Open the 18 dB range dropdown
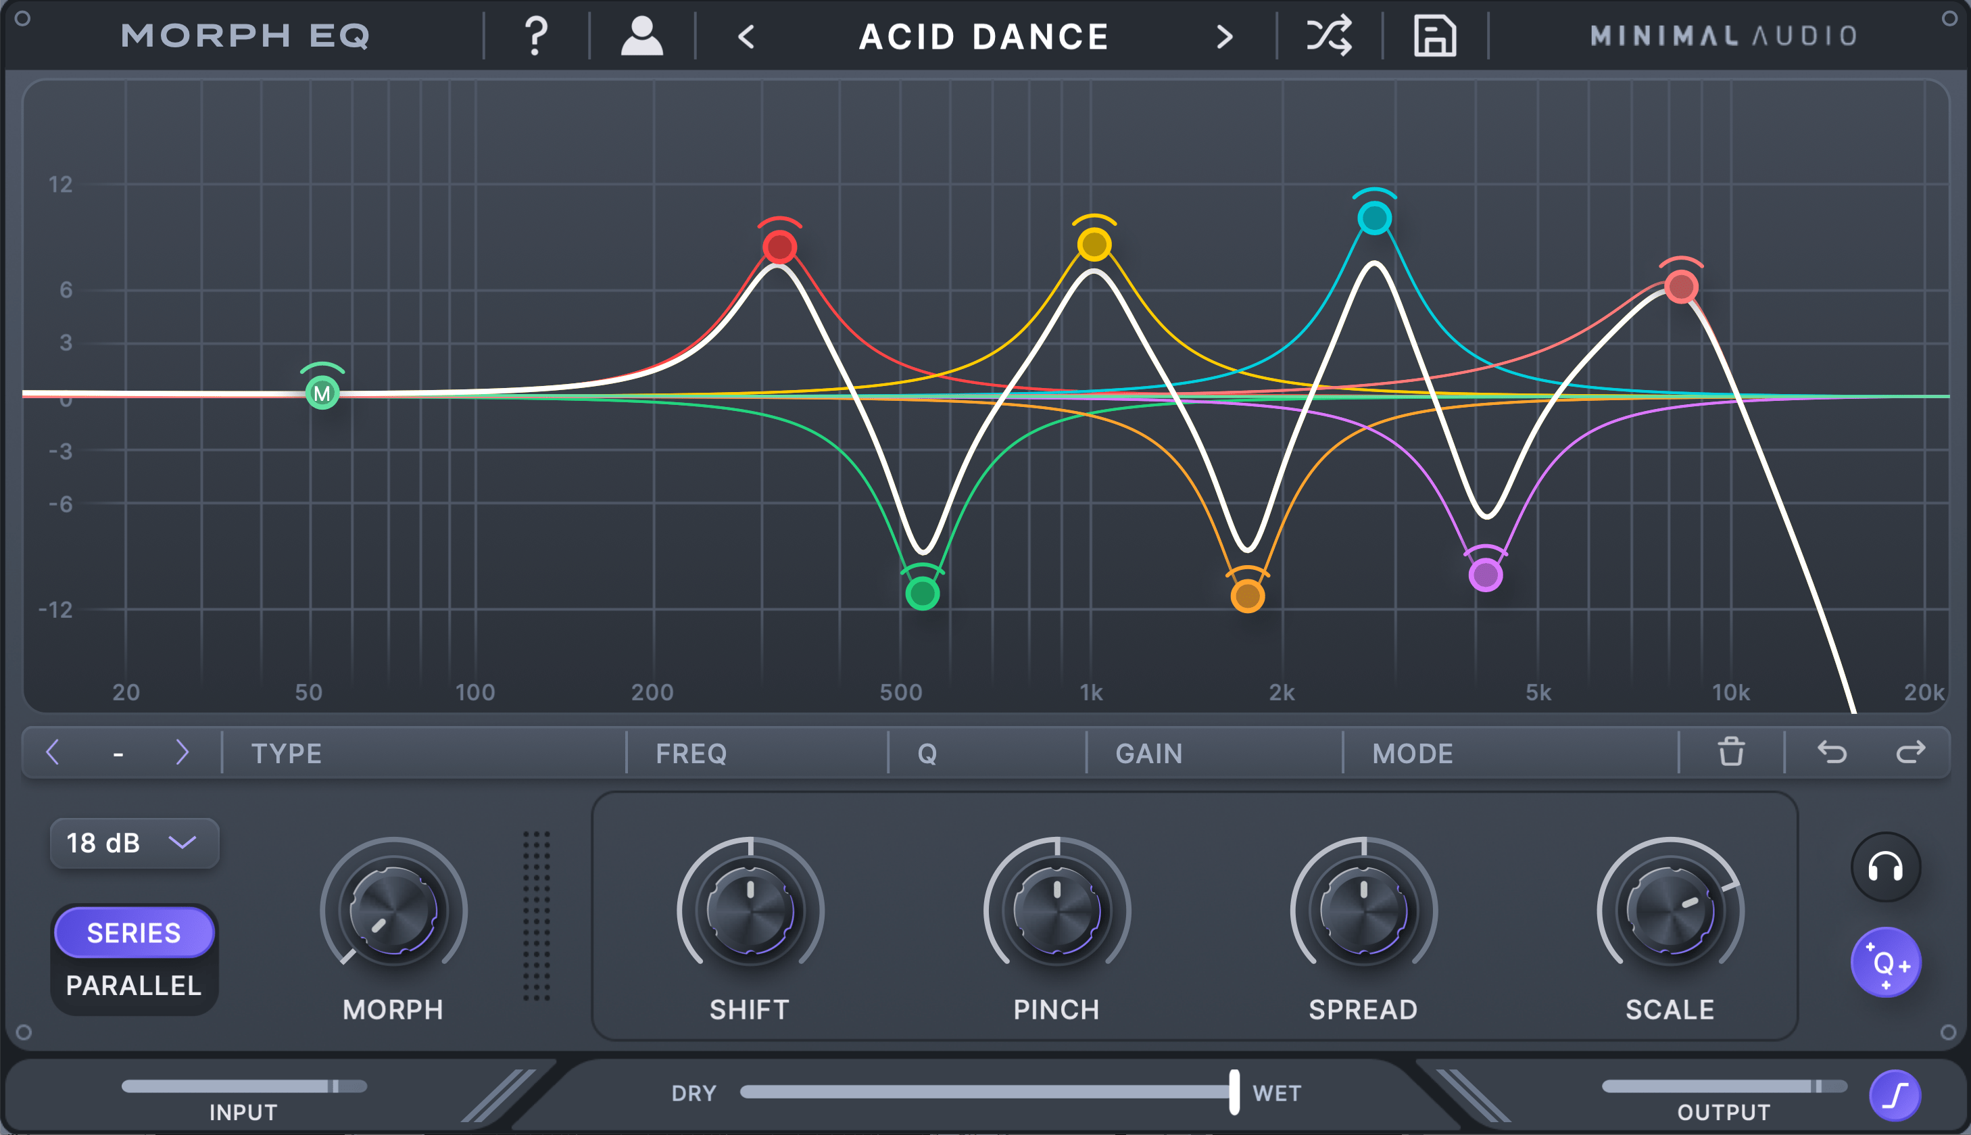Image resolution: width=1971 pixels, height=1135 pixels. [134, 843]
